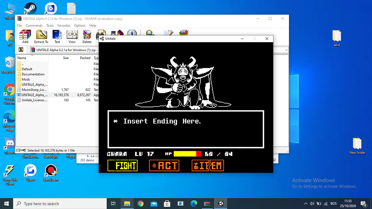
Task: Click the yellow HP bar in Unitale
Action: pyautogui.click(x=185, y=154)
